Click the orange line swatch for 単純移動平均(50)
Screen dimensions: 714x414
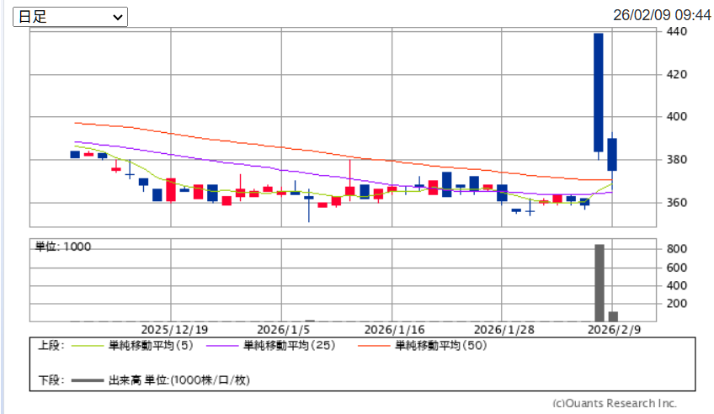click(x=375, y=346)
